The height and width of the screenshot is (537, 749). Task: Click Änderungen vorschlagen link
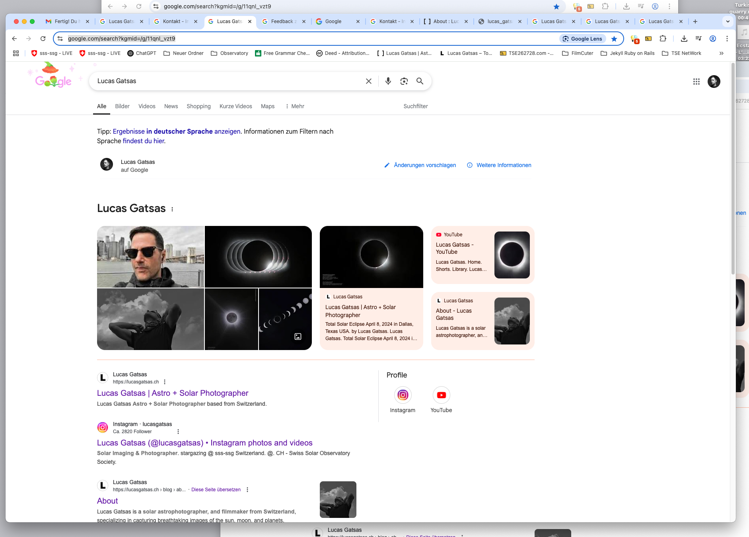pos(424,165)
